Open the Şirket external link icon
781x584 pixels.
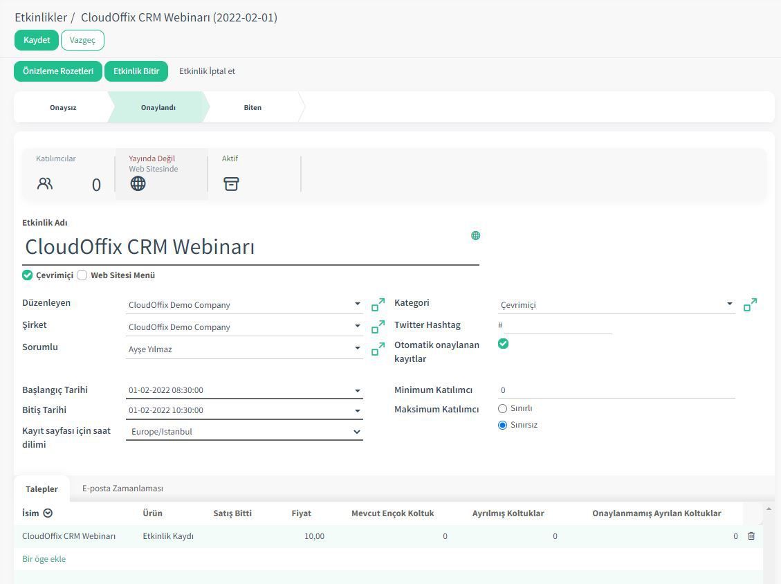click(x=378, y=327)
